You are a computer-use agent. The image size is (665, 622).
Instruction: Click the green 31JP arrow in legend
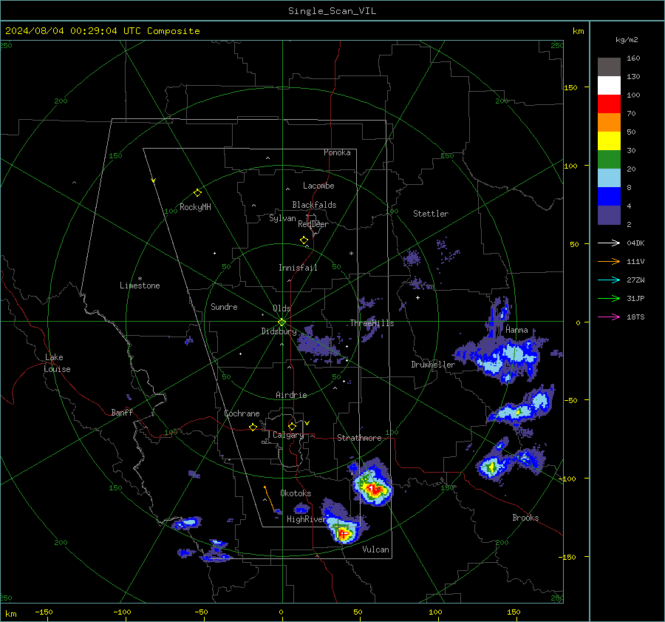(609, 299)
